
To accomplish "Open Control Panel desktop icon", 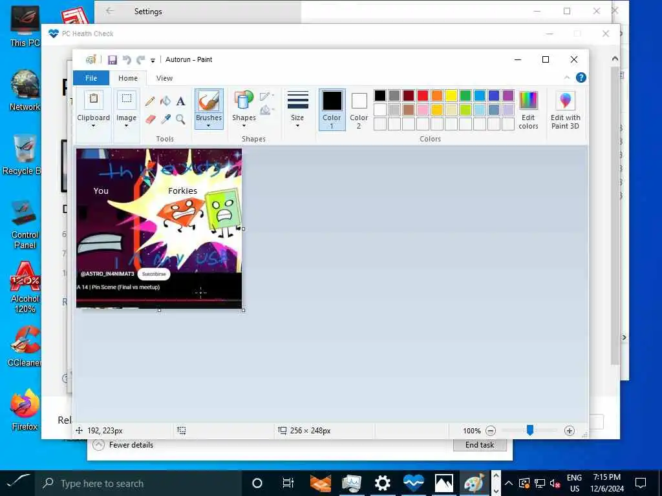I will coord(25,224).
